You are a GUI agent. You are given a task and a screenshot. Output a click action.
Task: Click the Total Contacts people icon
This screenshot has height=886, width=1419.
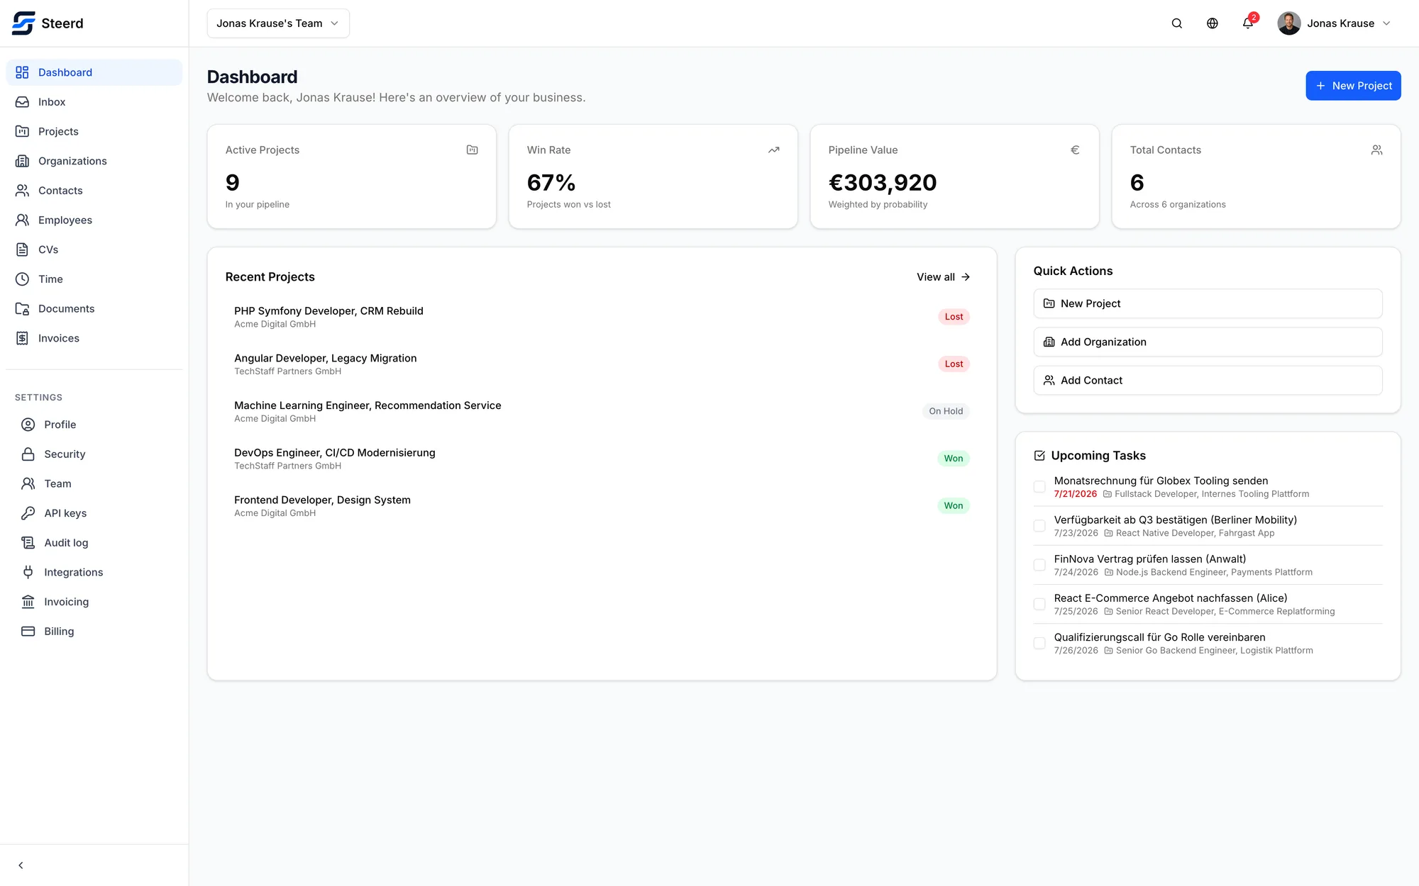click(1376, 150)
